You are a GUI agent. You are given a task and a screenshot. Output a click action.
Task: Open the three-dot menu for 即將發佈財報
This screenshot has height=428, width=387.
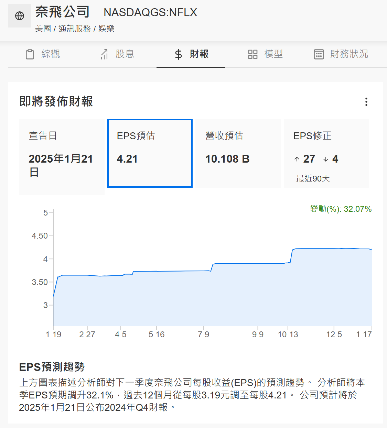coord(366,102)
